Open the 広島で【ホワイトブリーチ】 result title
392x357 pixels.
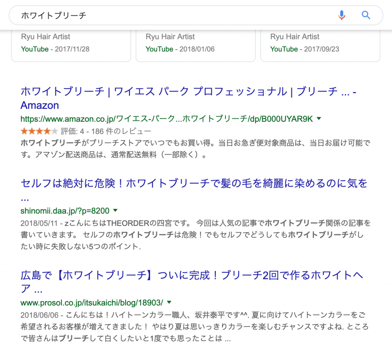click(192, 282)
